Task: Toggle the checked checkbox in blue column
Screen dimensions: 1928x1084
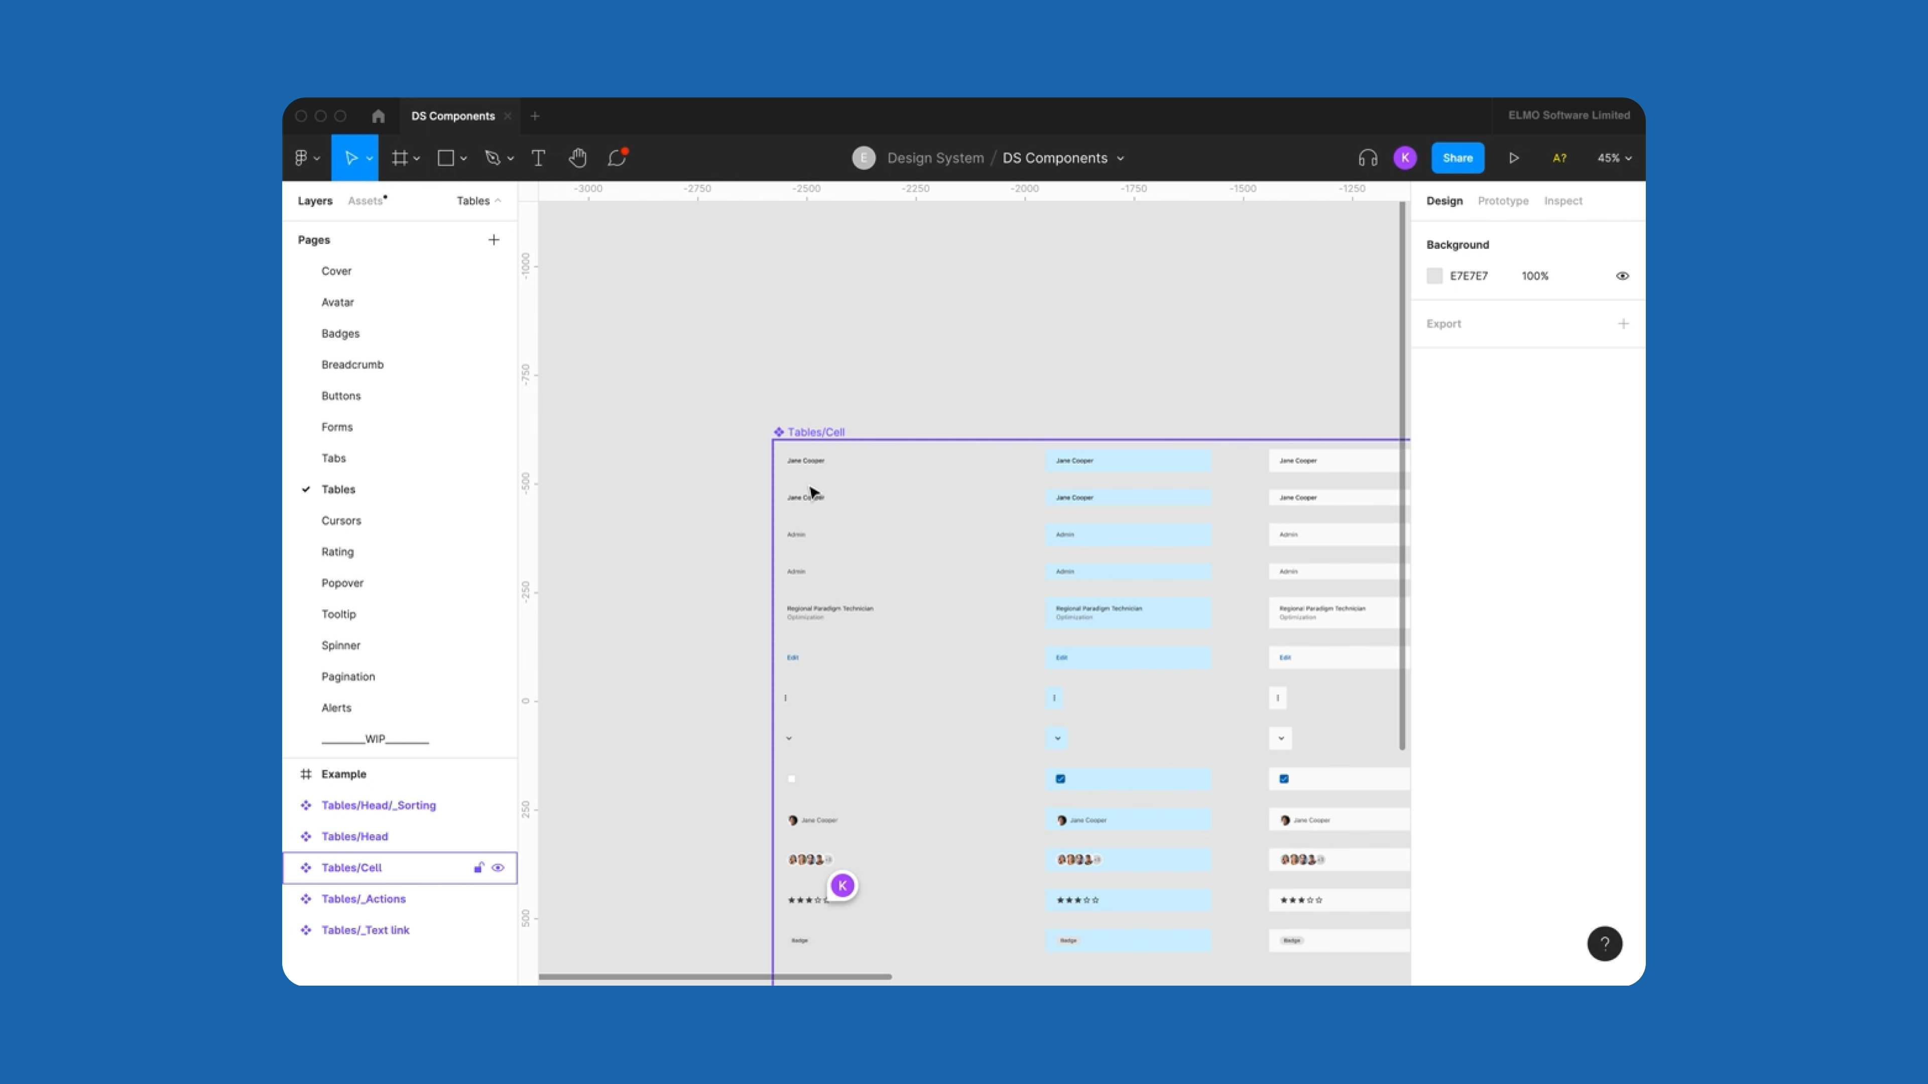Action: (x=1060, y=779)
